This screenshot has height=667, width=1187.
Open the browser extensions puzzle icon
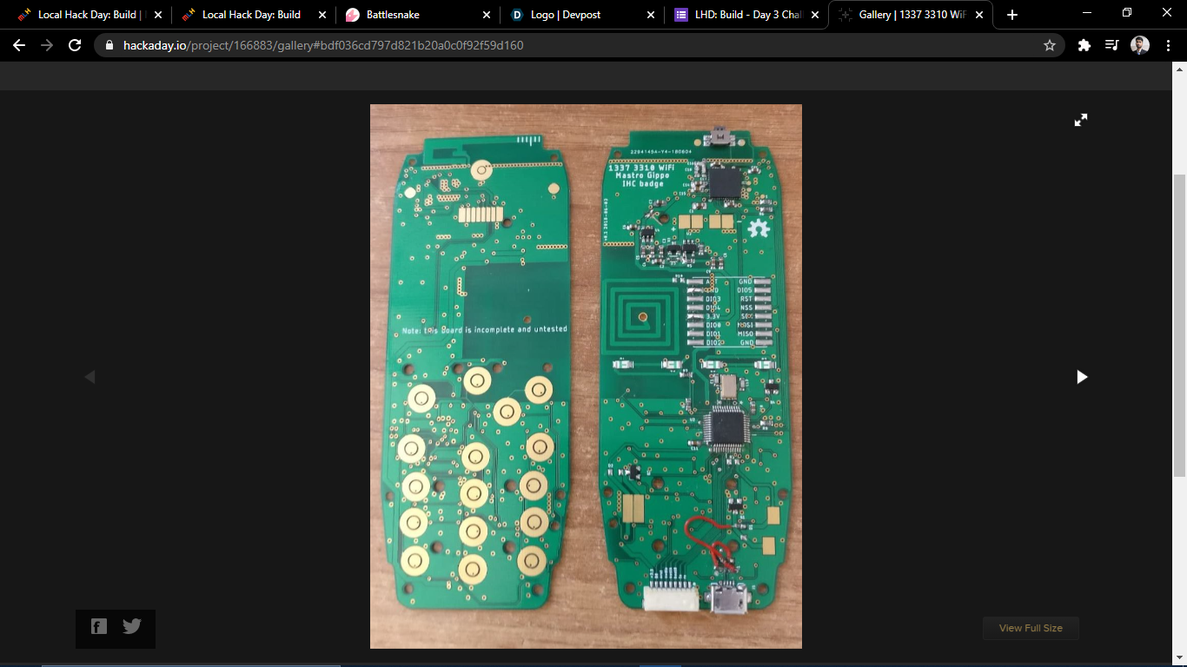(1084, 45)
